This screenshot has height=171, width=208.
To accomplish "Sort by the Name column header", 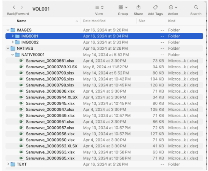I will 21,21.
